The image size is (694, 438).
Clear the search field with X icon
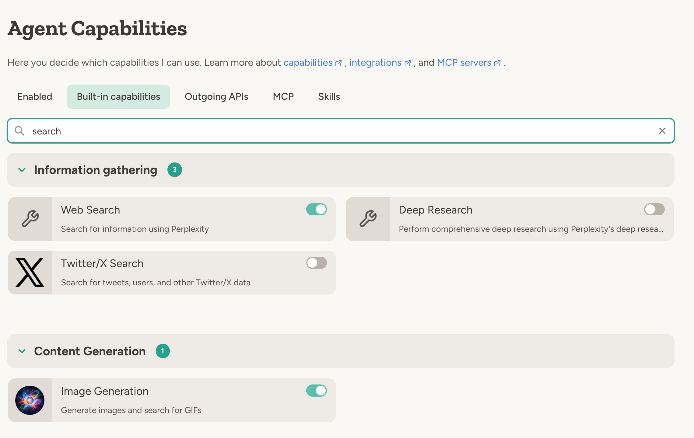[662, 131]
